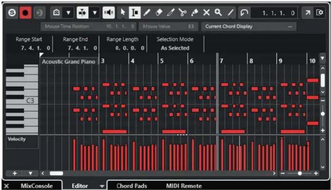331x190 pixels.
Task: Click the Acoustic Grand Piano part label
Action: [69, 62]
